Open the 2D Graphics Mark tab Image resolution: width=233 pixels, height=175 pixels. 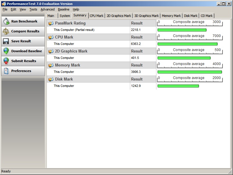click(119, 16)
